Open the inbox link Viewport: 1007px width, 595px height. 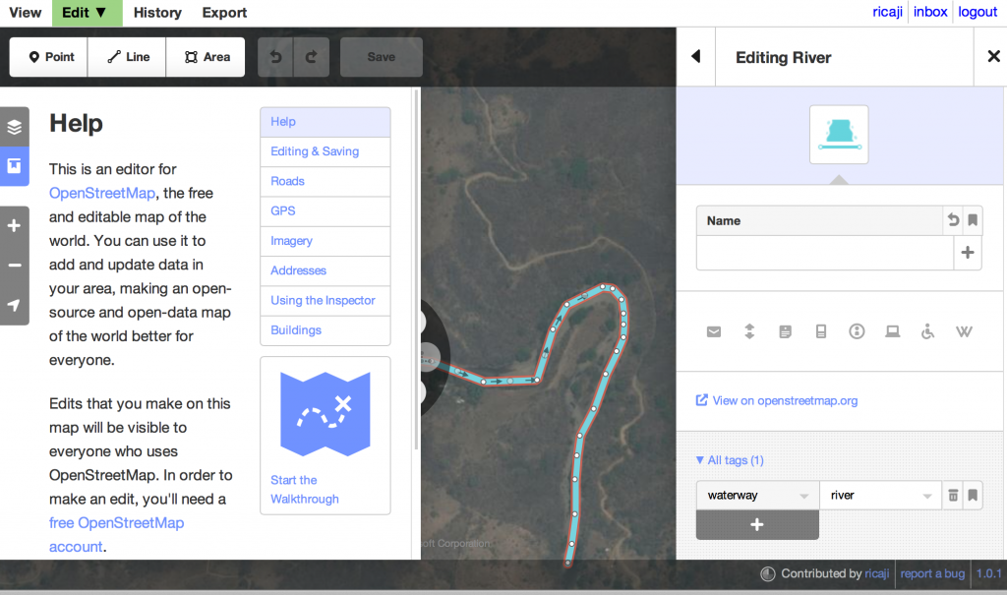pyautogui.click(x=930, y=12)
